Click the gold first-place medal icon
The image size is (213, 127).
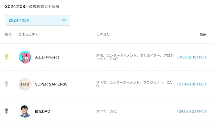[6, 57]
